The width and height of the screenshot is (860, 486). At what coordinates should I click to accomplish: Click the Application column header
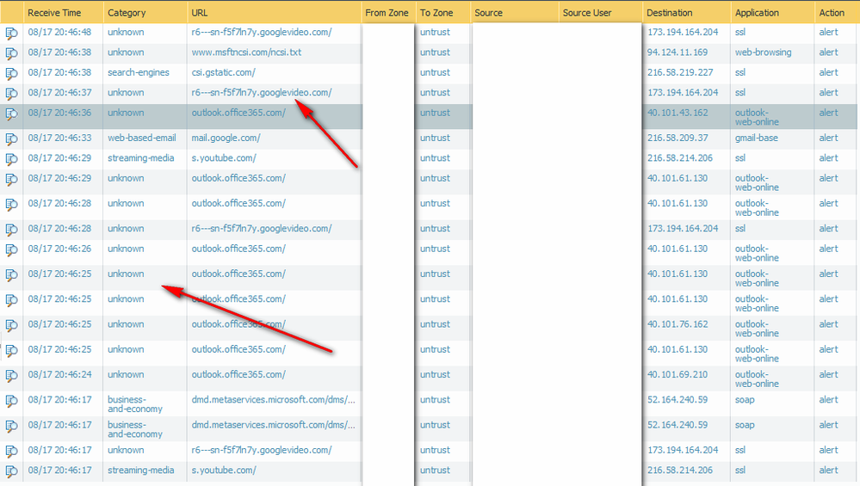[x=757, y=13]
